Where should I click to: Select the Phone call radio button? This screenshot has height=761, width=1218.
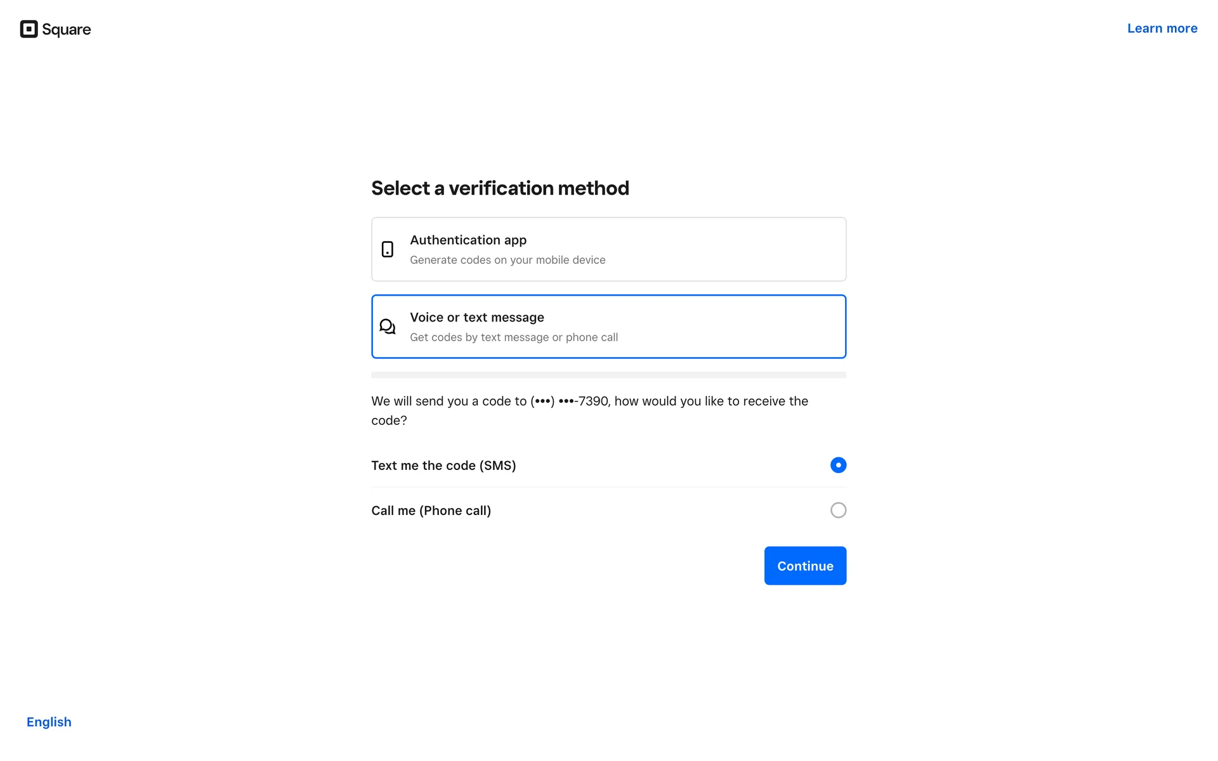(x=838, y=511)
